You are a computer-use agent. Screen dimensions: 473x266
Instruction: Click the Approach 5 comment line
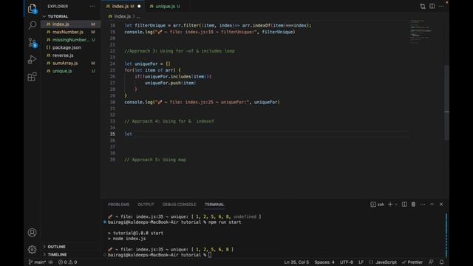155,160
